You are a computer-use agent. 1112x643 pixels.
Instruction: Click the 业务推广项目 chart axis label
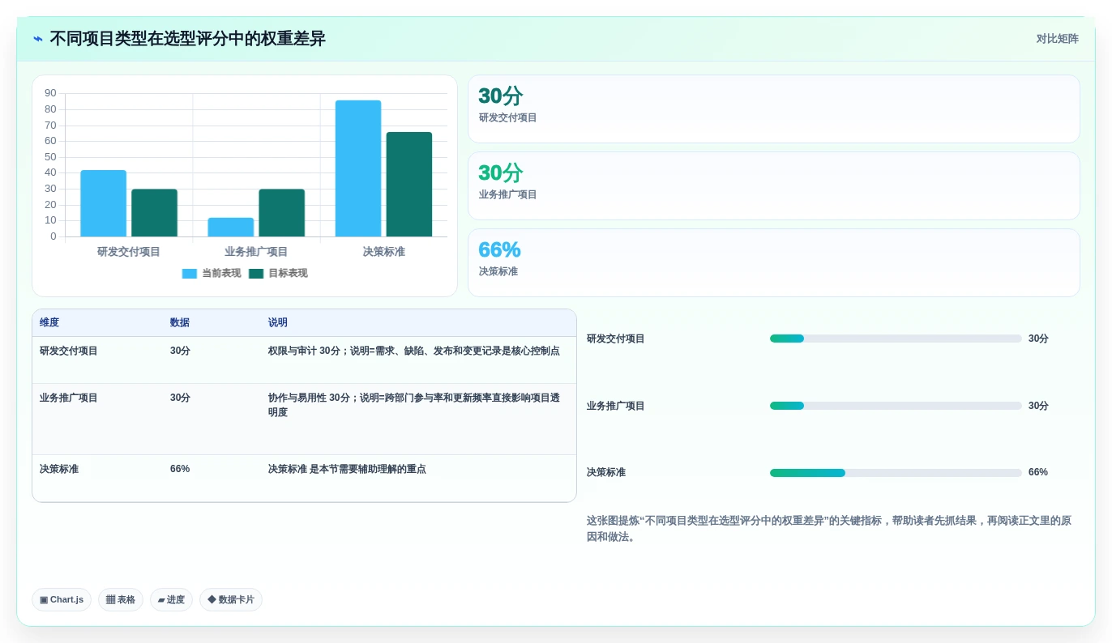point(256,252)
